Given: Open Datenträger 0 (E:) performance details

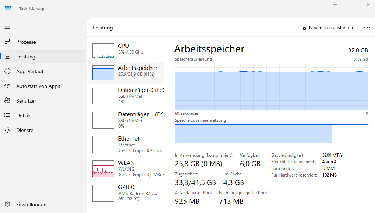Looking at the screenshot, I should (129, 96).
